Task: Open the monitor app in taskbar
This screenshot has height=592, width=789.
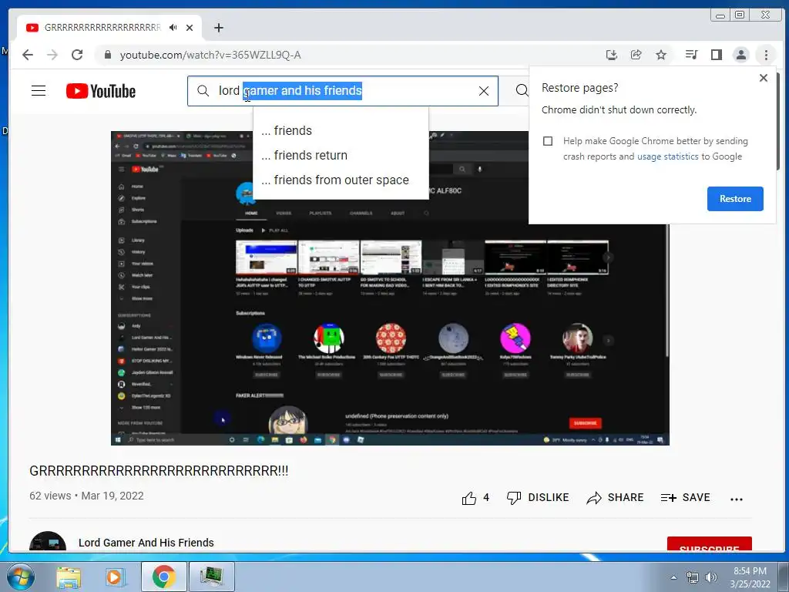Action: 211,577
